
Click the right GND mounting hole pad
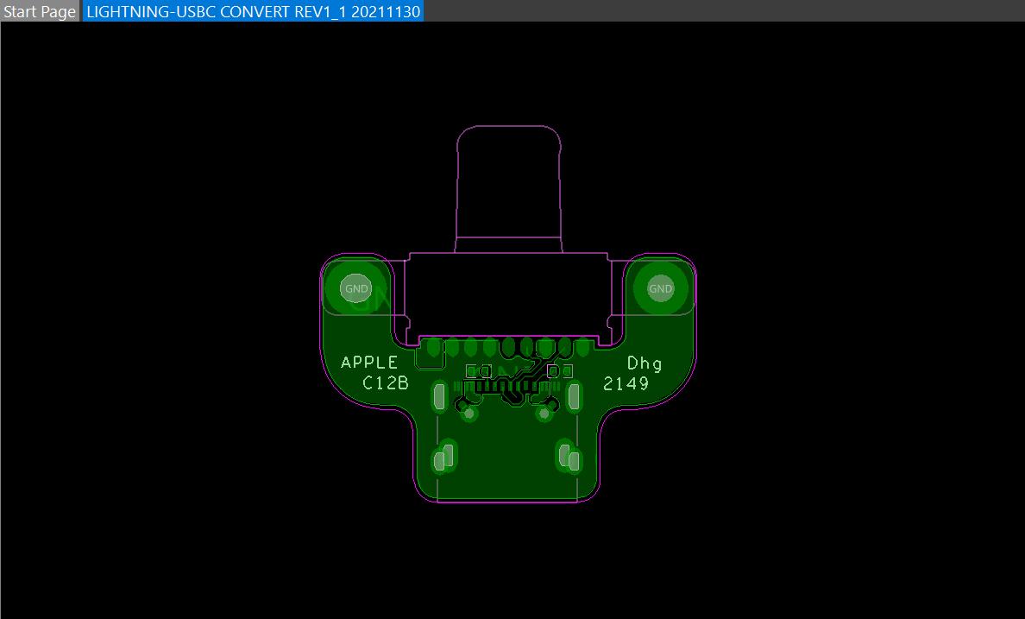660,288
